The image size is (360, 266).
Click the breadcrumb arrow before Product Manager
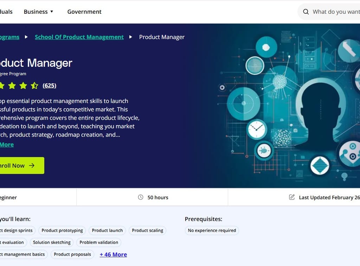[x=131, y=37]
